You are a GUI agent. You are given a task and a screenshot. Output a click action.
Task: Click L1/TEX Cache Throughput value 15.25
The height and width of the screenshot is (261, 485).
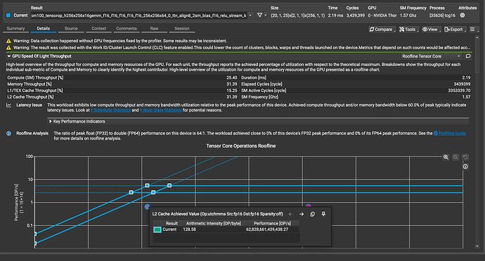pos(232,91)
